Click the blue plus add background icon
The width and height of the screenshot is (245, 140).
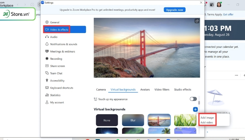(195, 109)
